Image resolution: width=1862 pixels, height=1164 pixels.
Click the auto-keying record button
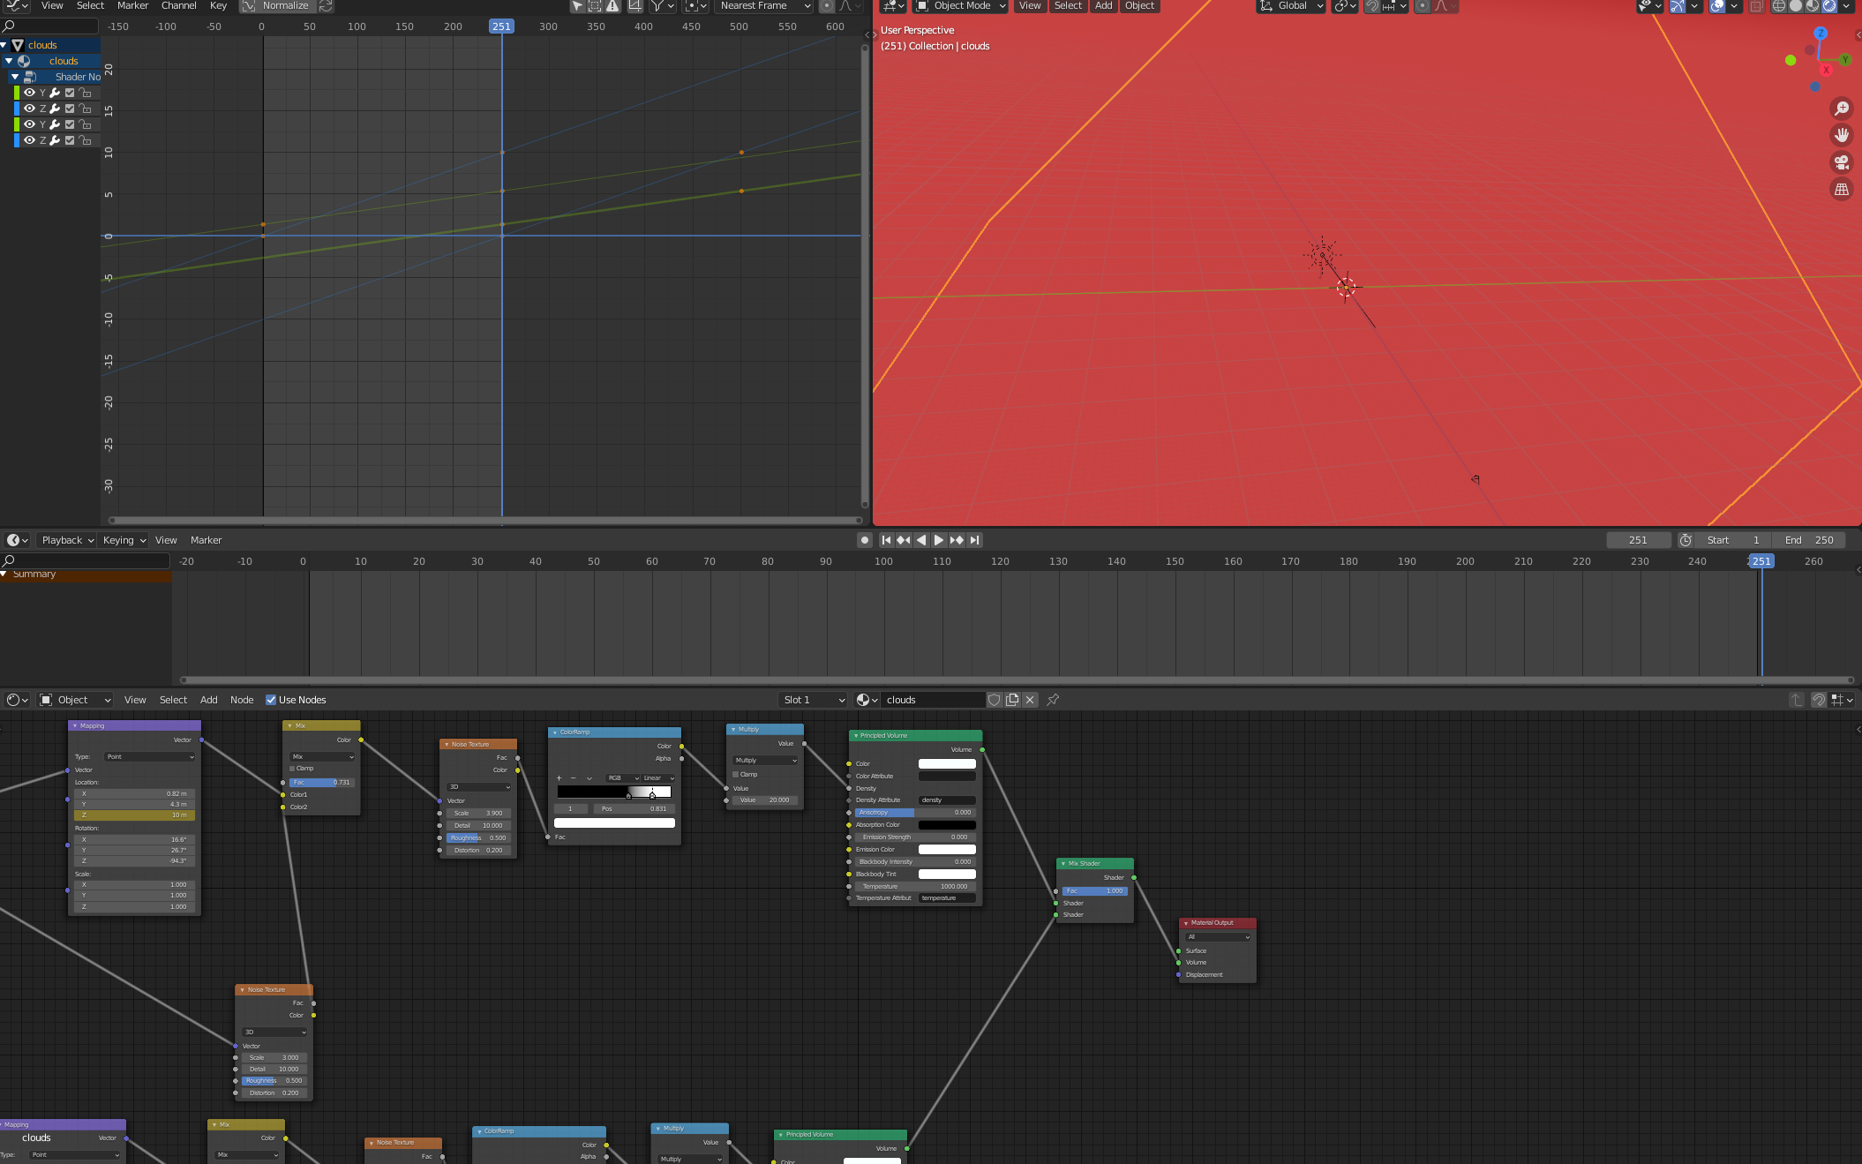(x=865, y=540)
